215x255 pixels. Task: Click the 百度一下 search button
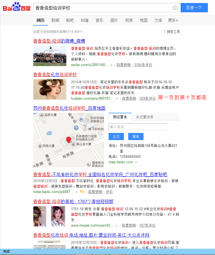point(194,8)
